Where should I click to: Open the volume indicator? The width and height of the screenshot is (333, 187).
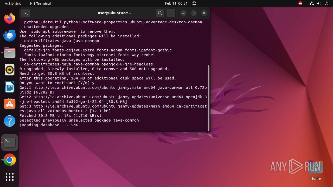point(319,4)
